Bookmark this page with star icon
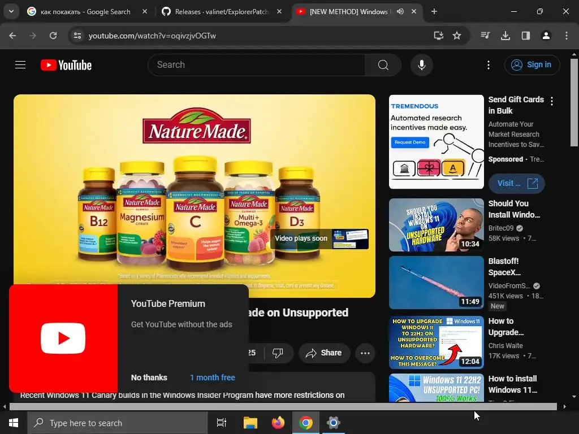 click(457, 36)
